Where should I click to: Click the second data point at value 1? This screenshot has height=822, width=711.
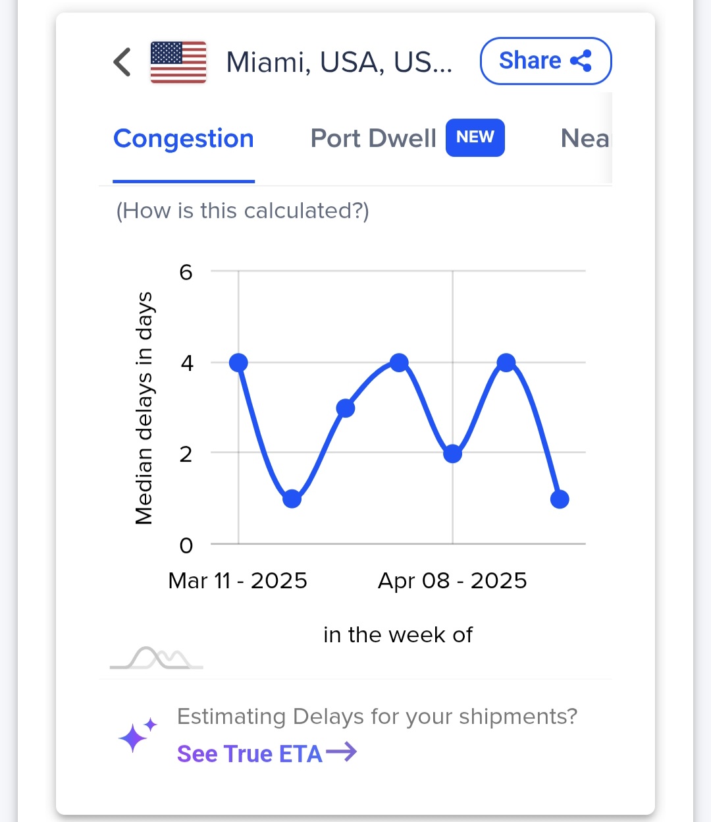(x=292, y=499)
